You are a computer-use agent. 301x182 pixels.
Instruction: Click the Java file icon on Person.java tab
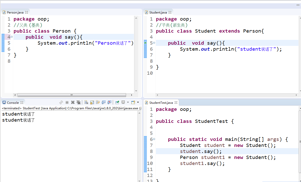point(4,12)
